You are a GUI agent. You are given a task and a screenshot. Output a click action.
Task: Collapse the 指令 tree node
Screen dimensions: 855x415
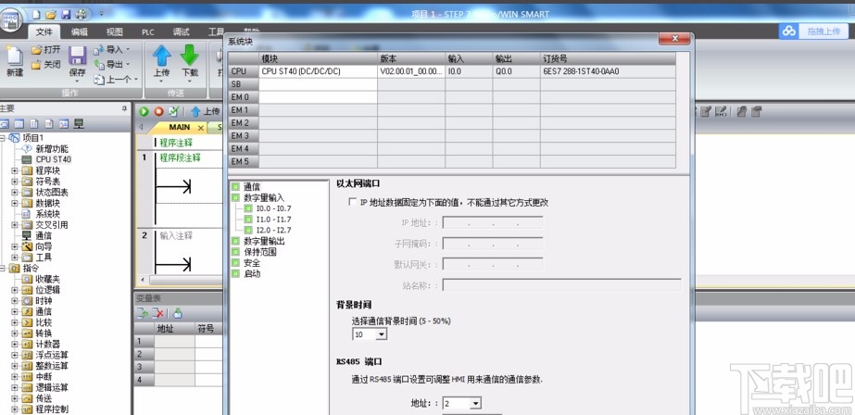click(x=3, y=269)
